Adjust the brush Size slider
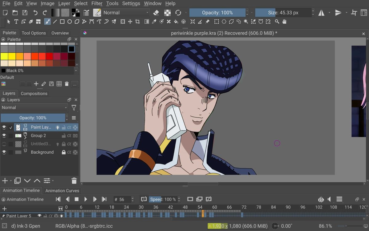 click(x=283, y=13)
